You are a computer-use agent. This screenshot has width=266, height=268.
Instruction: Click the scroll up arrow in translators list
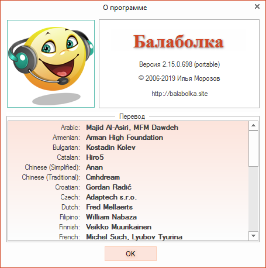pyautogui.click(x=253, y=126)
